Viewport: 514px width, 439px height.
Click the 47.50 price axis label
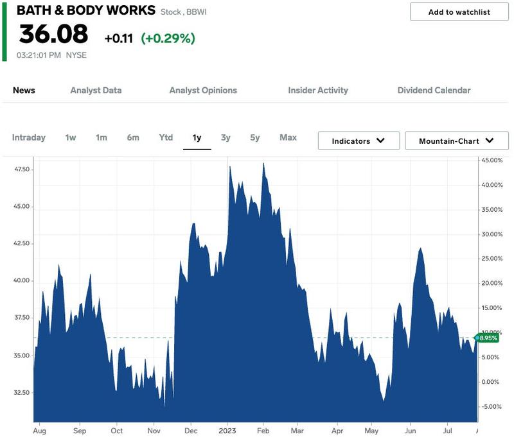pyautogui.click(x=22, y=169)
